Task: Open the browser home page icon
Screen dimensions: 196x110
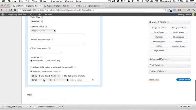Action: pos(15,10)
